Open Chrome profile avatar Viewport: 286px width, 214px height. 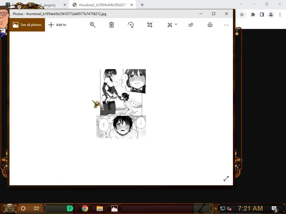[x=271, y=14]
